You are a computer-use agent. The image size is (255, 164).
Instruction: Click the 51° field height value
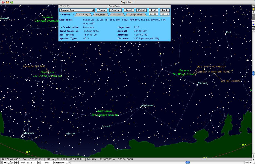pyautogui.click(x=33, y=163)
